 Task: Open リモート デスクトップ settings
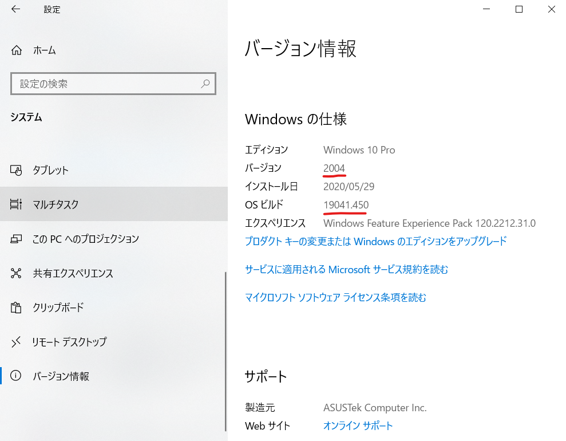[x=114, y=342]
